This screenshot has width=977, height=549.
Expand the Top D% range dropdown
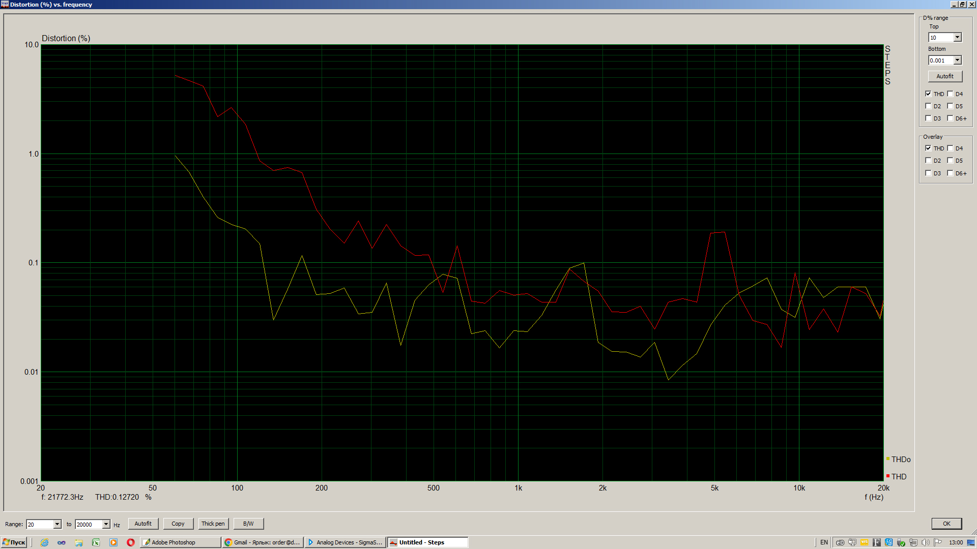[957, 38]
